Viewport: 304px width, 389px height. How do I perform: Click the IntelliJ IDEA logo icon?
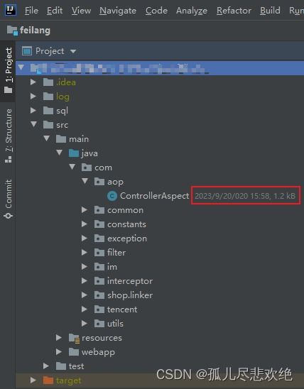coord(10,10)
